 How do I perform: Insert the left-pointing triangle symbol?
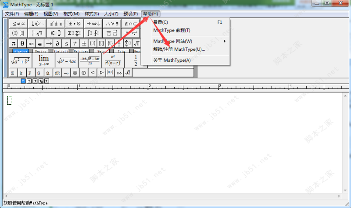pyautogui.click(x=93, y=73)
